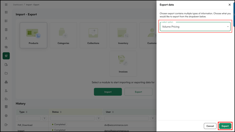Click the green Import button
Image resolution: width=235 pixels, height=132 pixels.
[108, 92]
